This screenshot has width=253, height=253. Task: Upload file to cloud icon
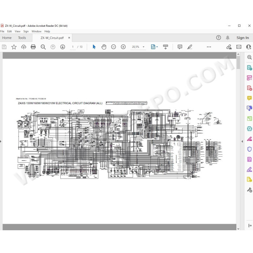pyautogui.click(x=23, y=47)
